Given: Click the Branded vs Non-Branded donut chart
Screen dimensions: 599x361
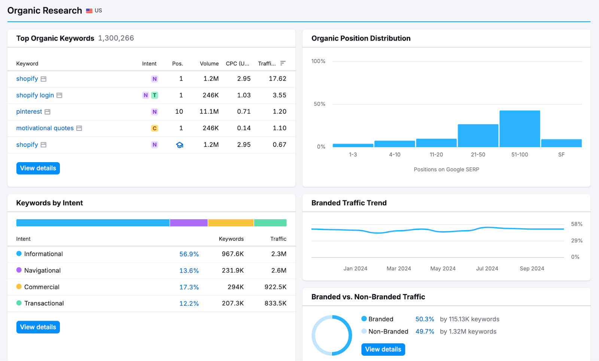Looking at the screenshot, I should [332, 335].
